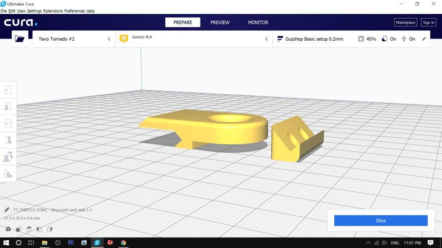442x248 pixels.
Task: Select the Move tool in left toolbar
Action: 8,90
